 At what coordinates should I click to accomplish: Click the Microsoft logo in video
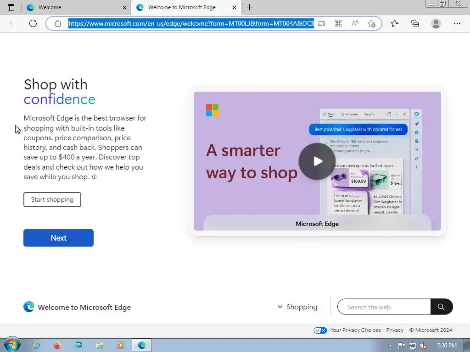coord(212,110)
